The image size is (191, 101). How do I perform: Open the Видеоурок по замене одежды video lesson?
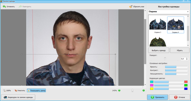point(18,97)
